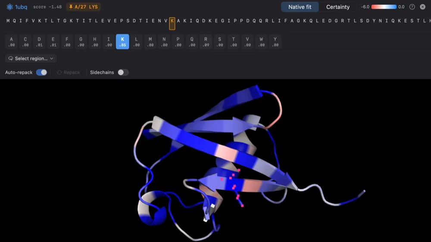The height and width of the screenshot is (242, 431).
Task: Choose amino acid N option tile
Action: (x=164, y=42)
